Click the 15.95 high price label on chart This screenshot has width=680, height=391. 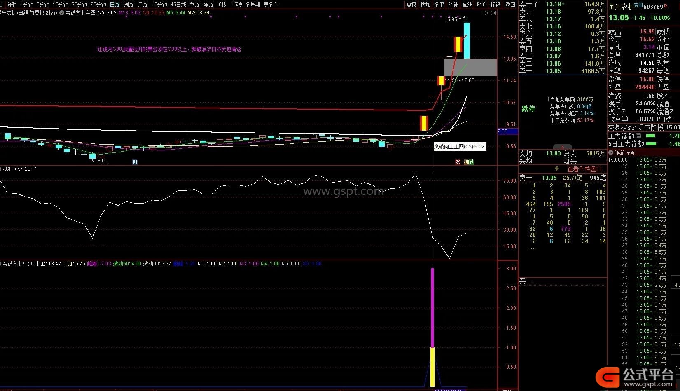[x=451, y=19]
